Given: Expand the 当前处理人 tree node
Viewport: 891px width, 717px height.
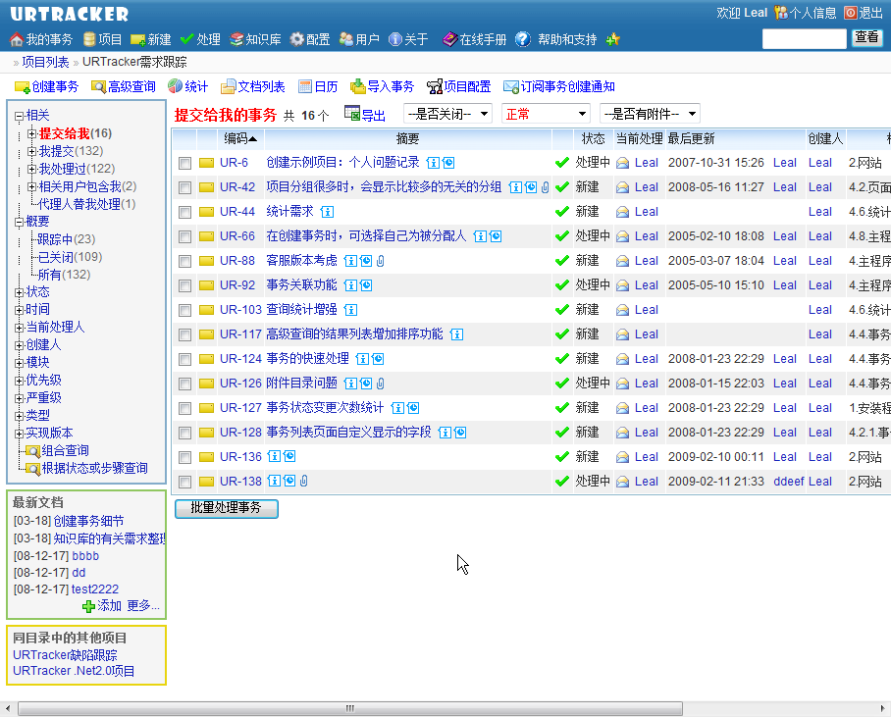Looking at the screenshot, I should tap(20, 328).
